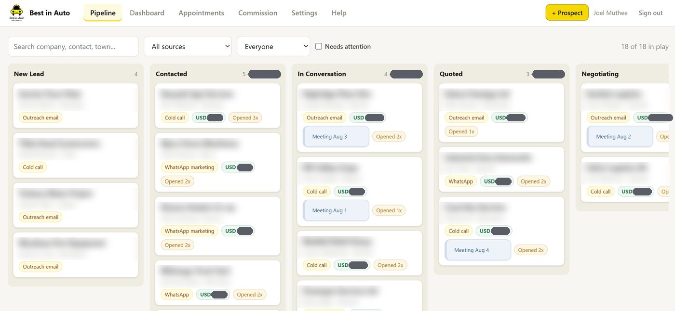Click the New Lead column header
Image resolution: width=675 pixels, height=311 pixels.
tap(29, 74)
